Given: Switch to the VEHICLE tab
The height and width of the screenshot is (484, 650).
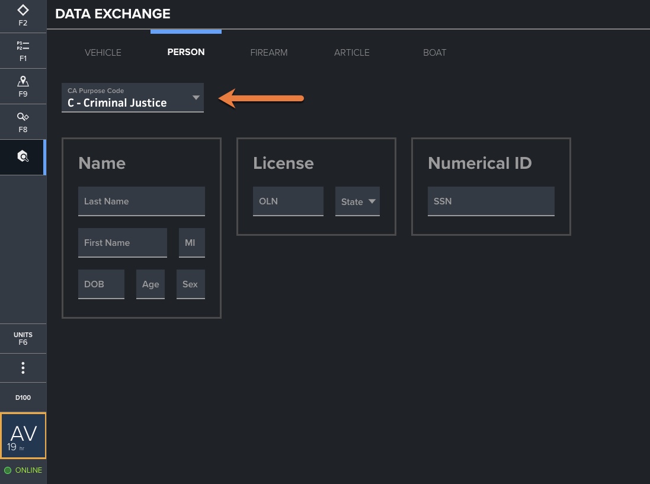Looking at the screenshot, I should tap(103, 53).
